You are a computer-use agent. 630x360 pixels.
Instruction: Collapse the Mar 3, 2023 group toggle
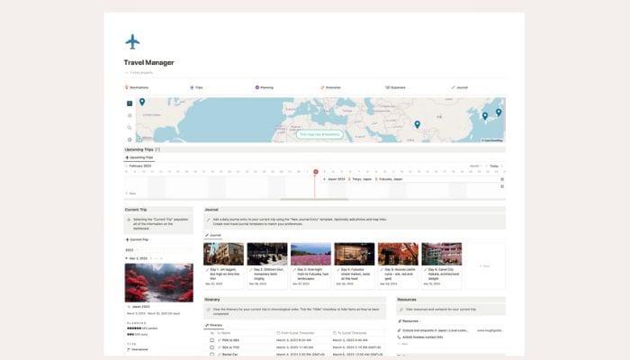tap(127, 258)
